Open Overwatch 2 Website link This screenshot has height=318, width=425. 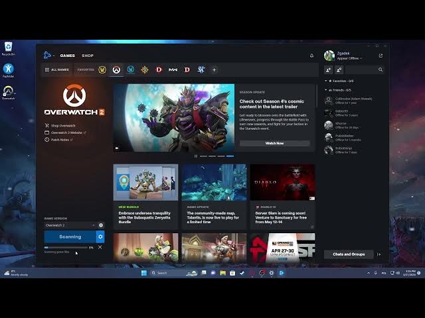pyautogui.click(x=65, y=132)
